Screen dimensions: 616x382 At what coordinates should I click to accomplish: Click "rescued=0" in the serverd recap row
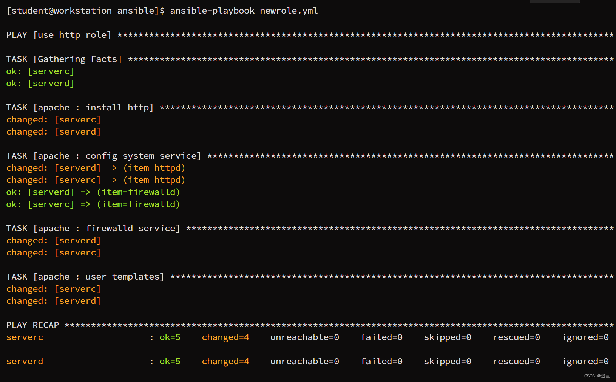pyautogui.click(x=516, y=362)
